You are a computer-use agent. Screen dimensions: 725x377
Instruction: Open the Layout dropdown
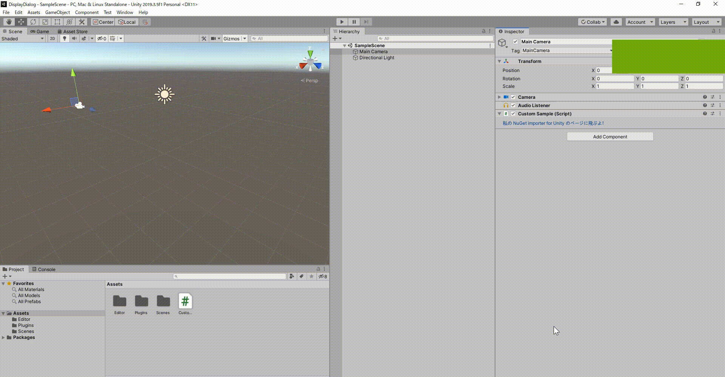click(706, 22)
